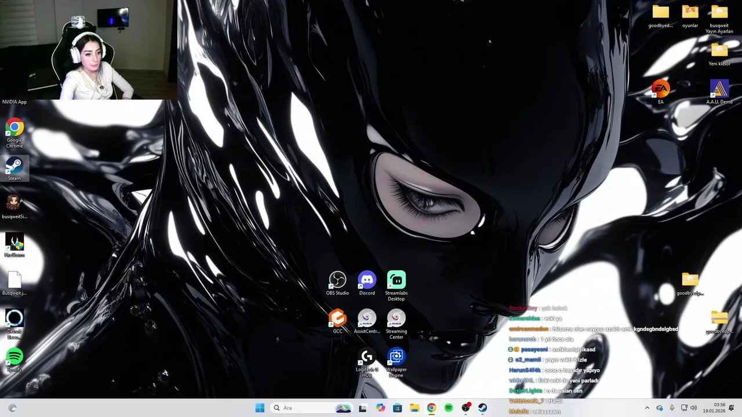Select the busqweit Yayın Ayarları folder
742x417 pixels.
(x=719, y=19)
